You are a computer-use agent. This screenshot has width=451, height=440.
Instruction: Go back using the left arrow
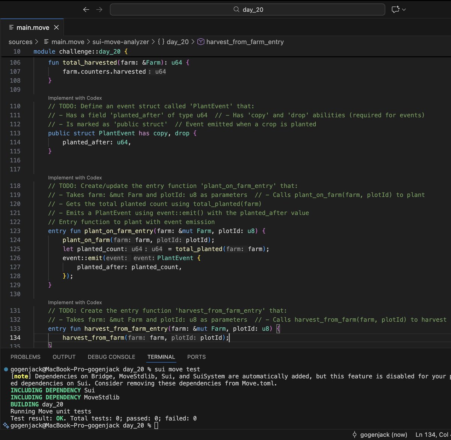coord(86,9)
